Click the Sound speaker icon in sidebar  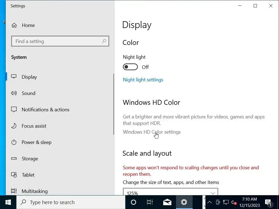(14, 93)
